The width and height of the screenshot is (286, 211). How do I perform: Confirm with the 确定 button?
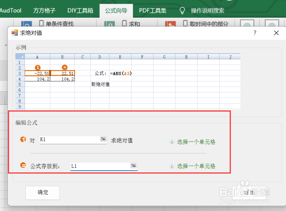[42, 193]
